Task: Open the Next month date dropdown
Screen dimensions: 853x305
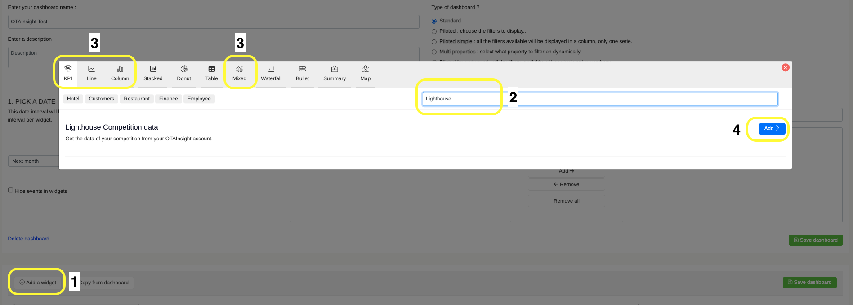Action: click(34, 161)
